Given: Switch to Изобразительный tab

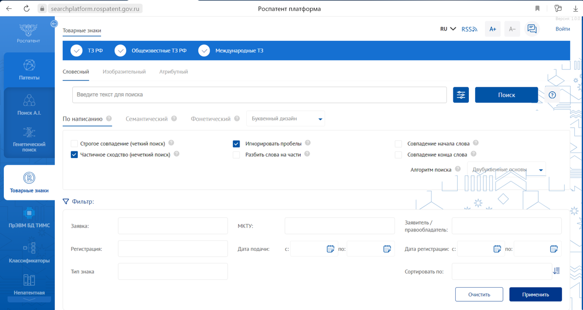Looking at the screenshot, I should point(124,72).
